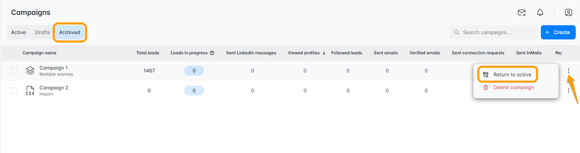Switch to the Active tab

[x=18, y=32]
